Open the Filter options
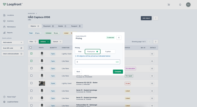This screenshot has height=107, width=197. [33, 42]
